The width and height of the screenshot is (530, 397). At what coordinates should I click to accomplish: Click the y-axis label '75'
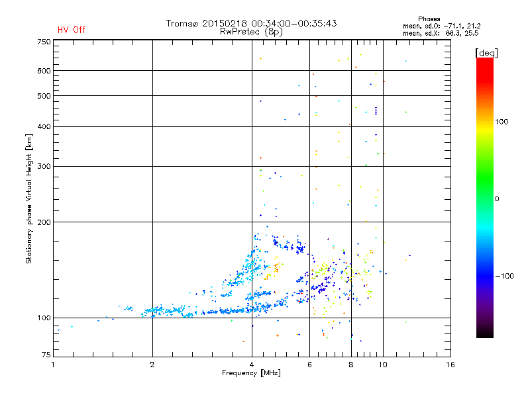46,355
